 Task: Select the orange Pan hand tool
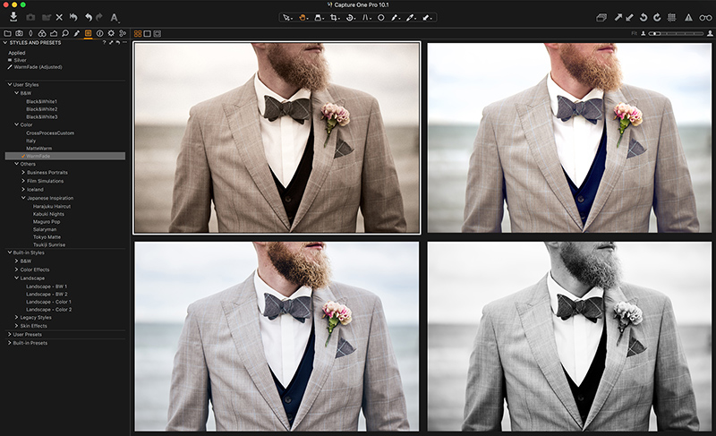pyautogui.click(x=303, y=18)
